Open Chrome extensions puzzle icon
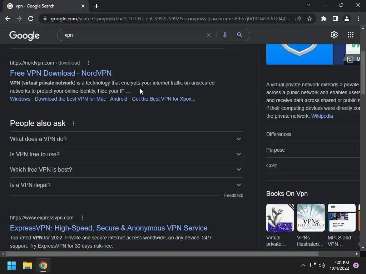Image resolution: width=366 pixels, height=274 pixels. coord(324,19)
